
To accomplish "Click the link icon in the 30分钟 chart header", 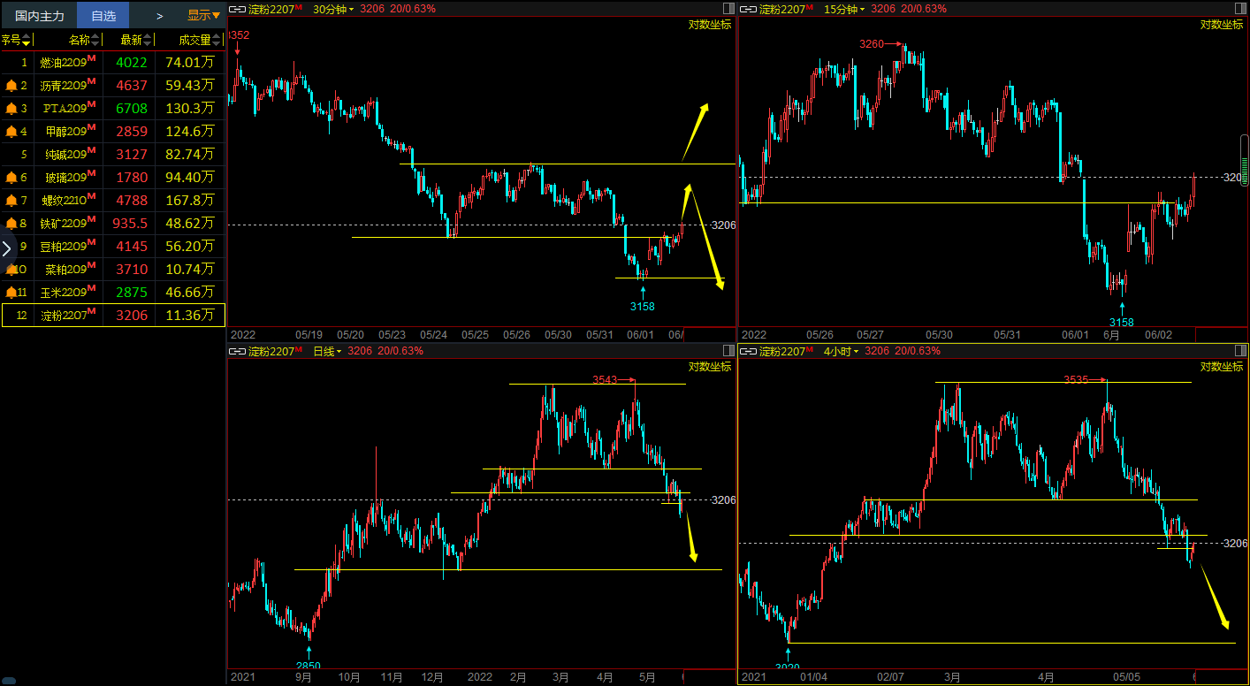I will coord(237,9).
